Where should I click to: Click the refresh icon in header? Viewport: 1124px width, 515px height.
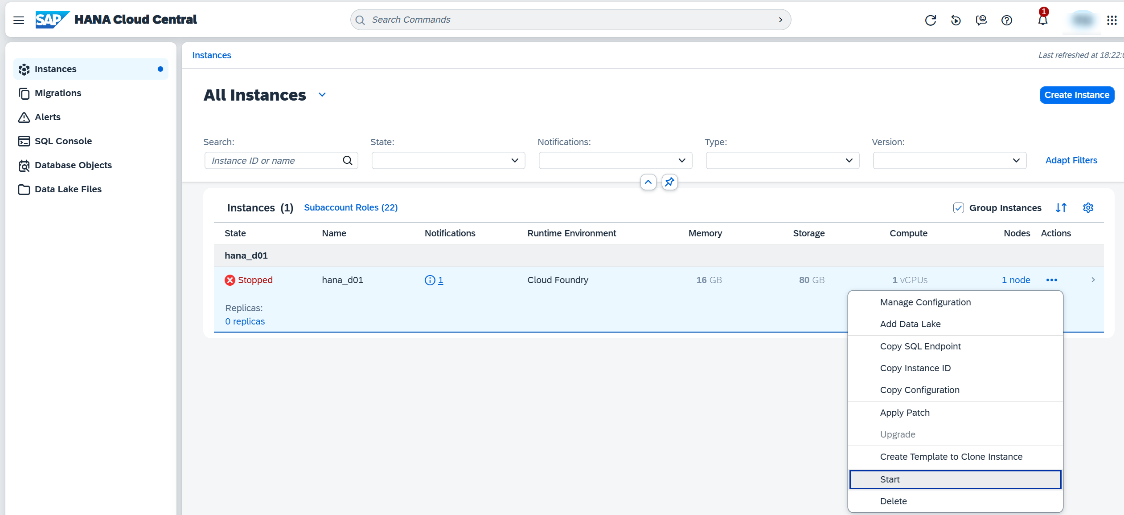pyautogui.click(x=930, y=20)
